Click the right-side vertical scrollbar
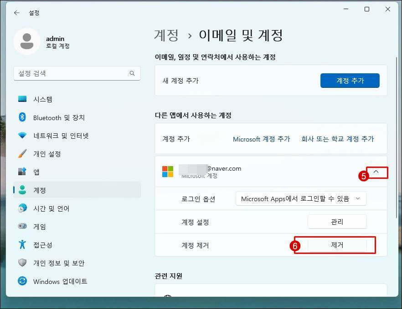 397,137
